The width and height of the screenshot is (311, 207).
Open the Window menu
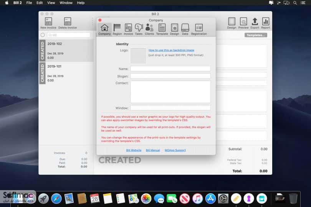point(66,3)
